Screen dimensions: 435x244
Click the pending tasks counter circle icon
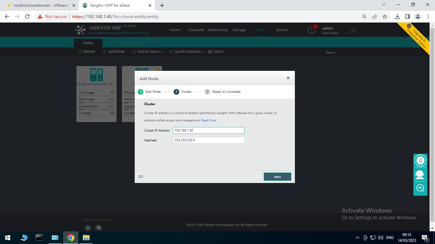coord(420,160)
